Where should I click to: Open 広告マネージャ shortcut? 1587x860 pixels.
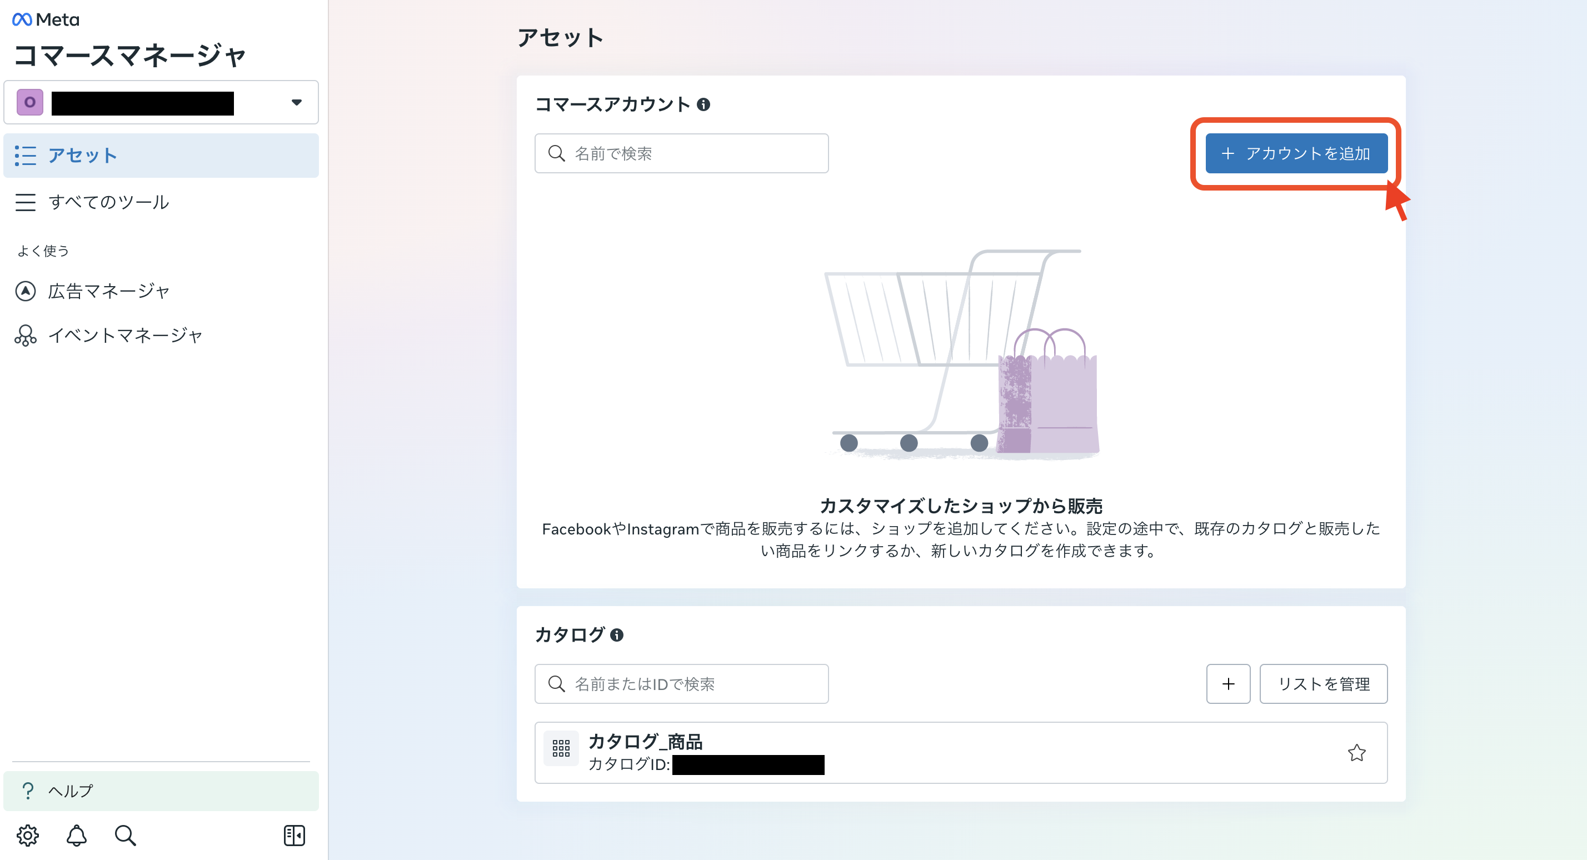[108, 291]
